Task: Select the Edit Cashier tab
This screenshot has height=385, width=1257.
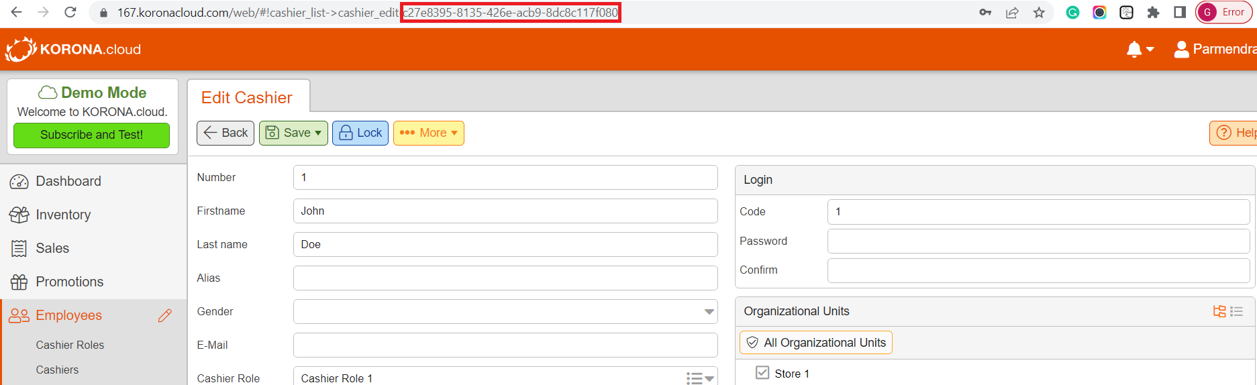Action: [x=247, y=97]
